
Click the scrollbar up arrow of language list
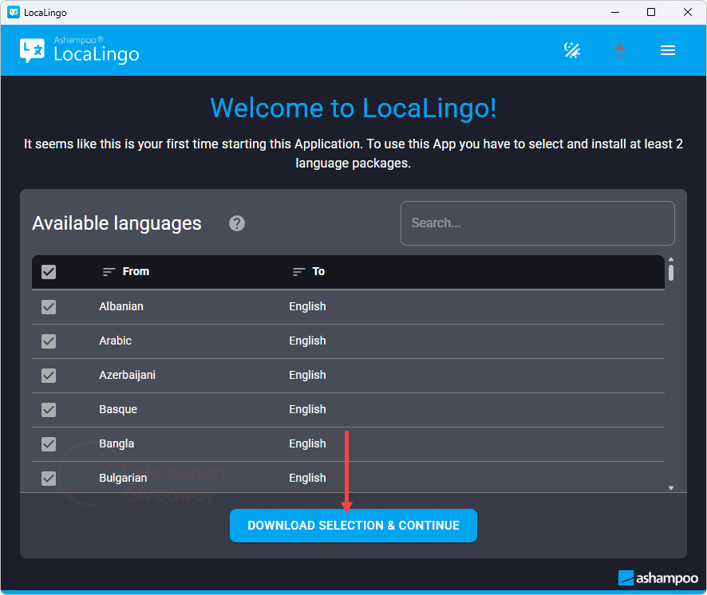point(671,259)
